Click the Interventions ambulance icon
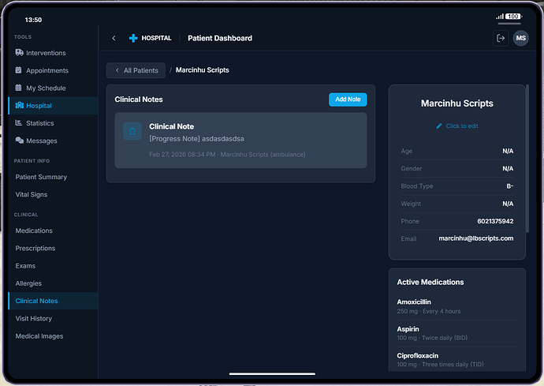The width and height of the screenshot is (544, 386). click(x=19, y=53)
